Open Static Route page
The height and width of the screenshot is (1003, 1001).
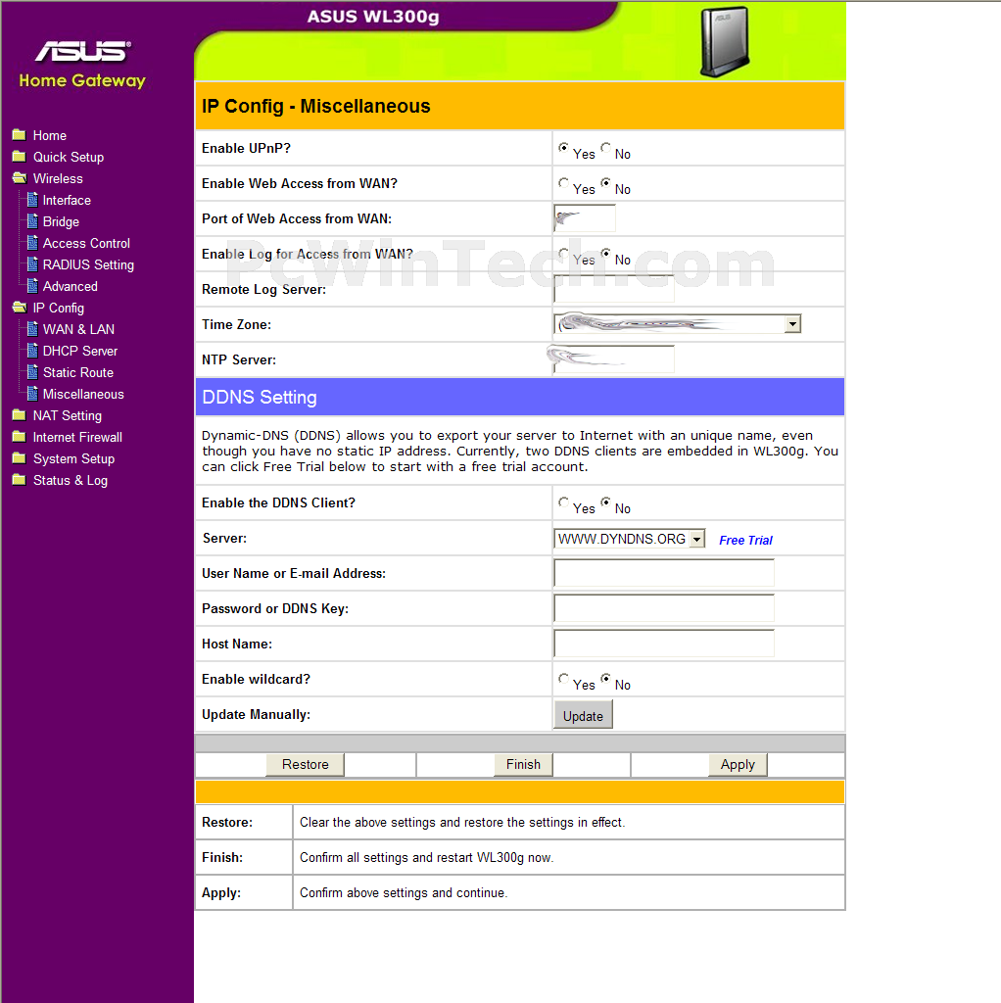(78, 373)
